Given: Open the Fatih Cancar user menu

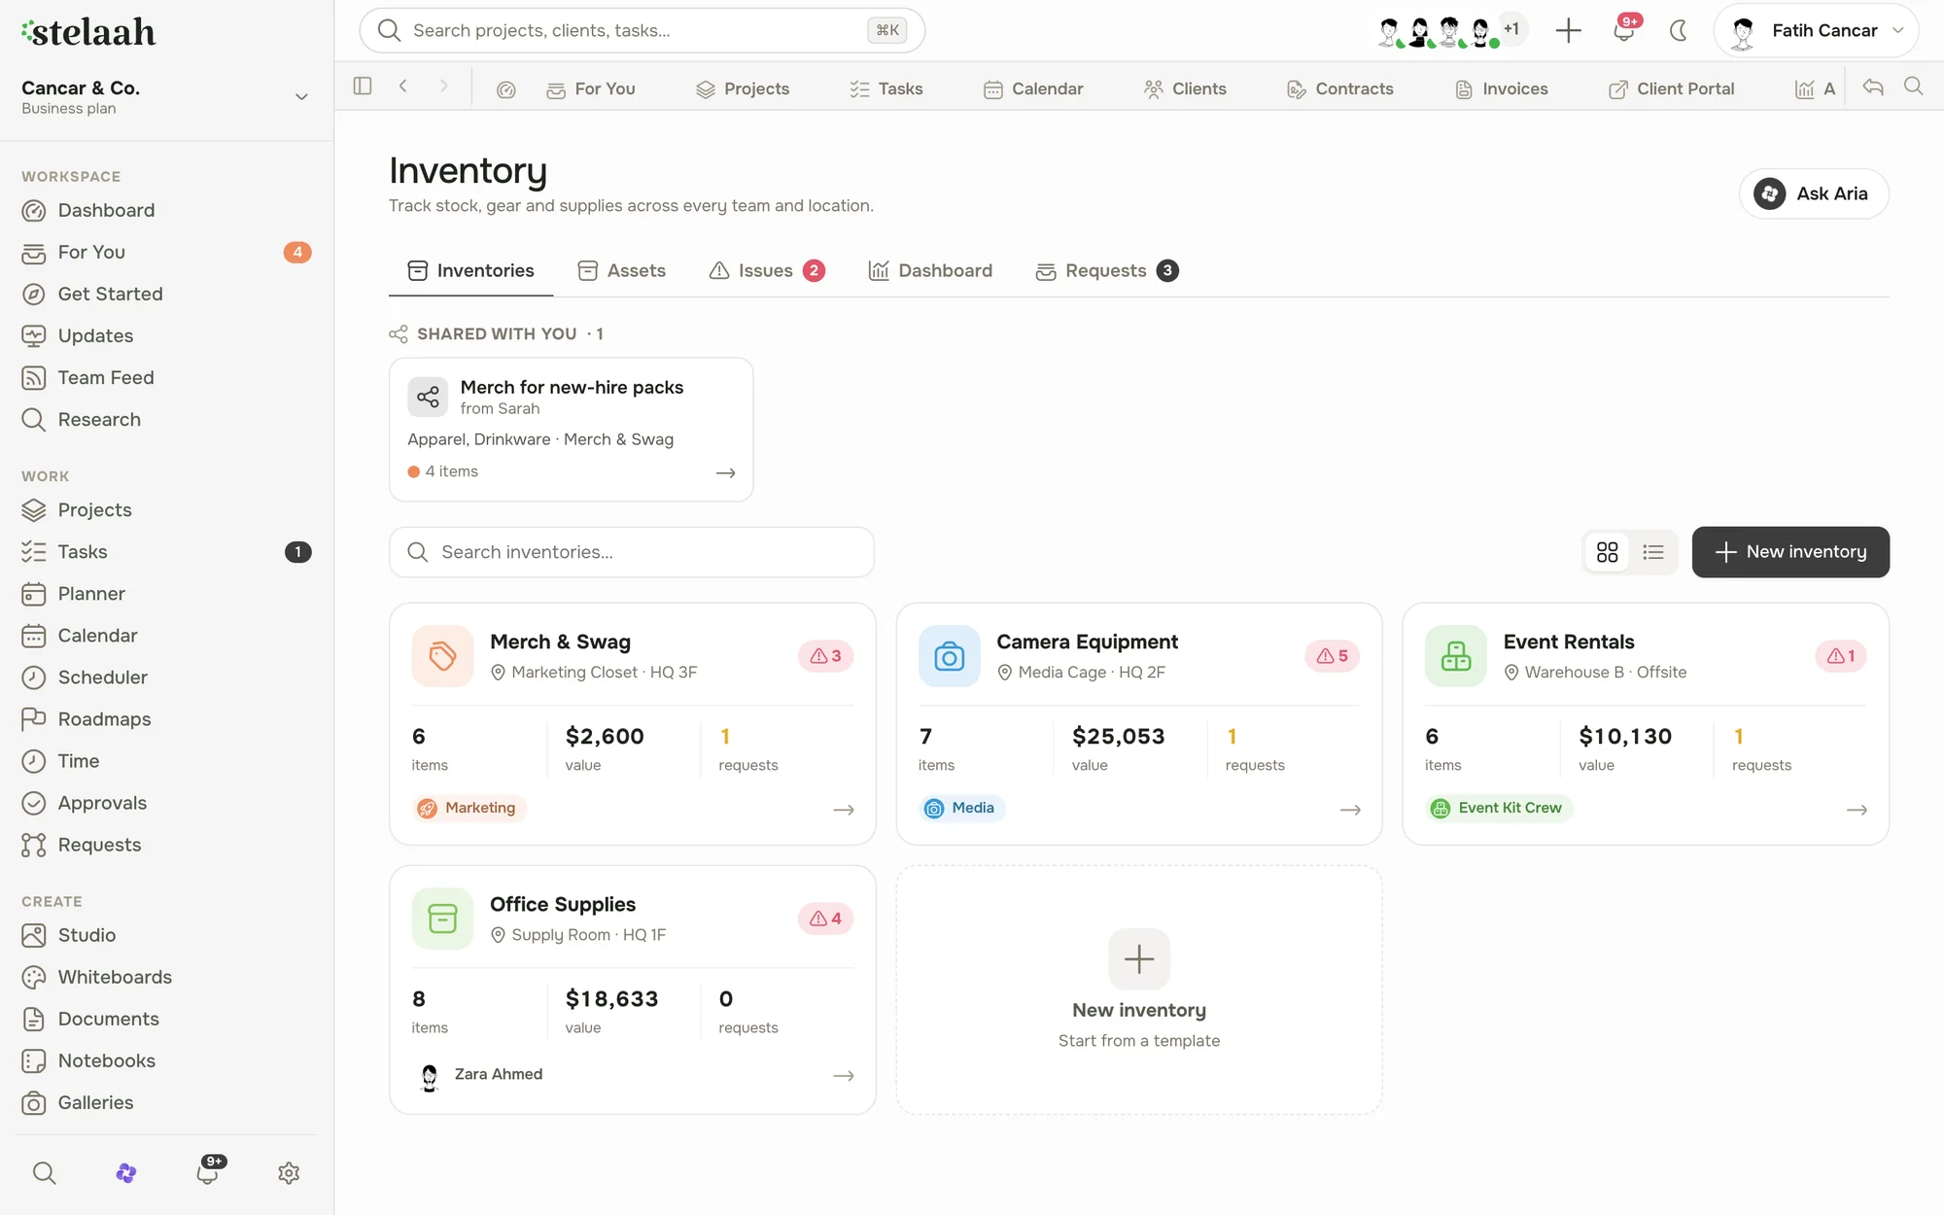Looking at the screenshot, I should point(1816,30).
